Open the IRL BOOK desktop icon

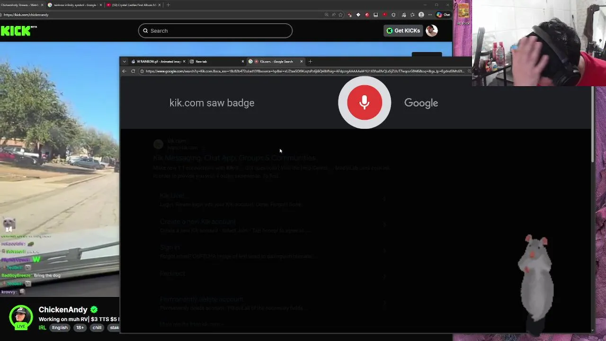463,14
